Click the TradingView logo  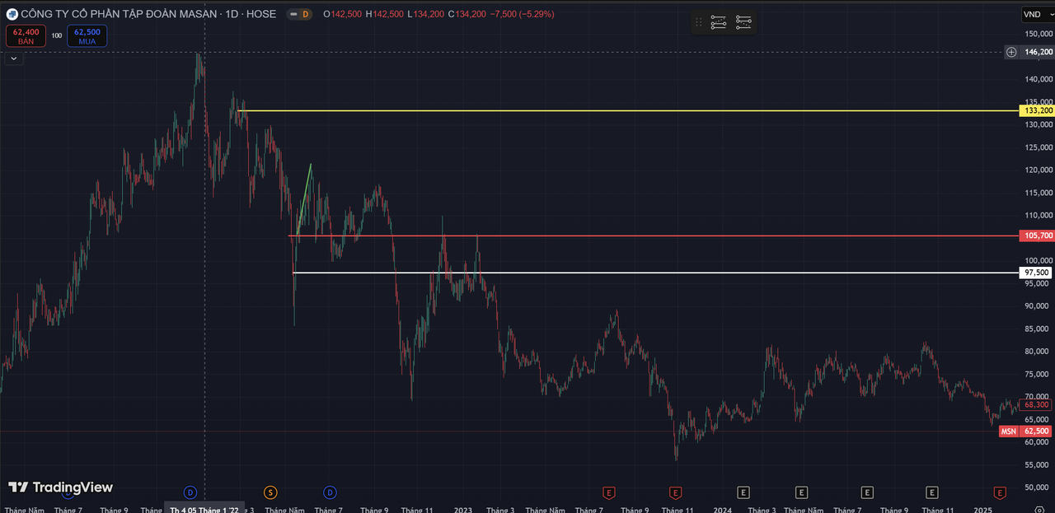point(60,487)
